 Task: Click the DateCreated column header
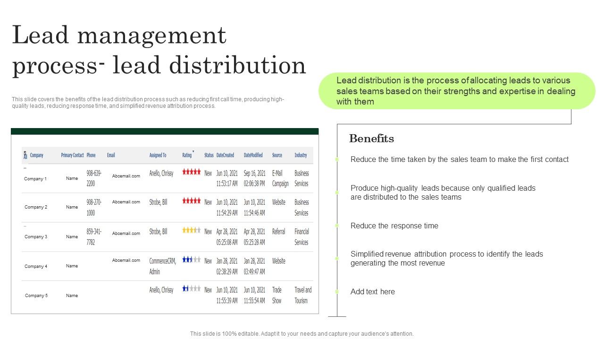(x=225, y=155)
